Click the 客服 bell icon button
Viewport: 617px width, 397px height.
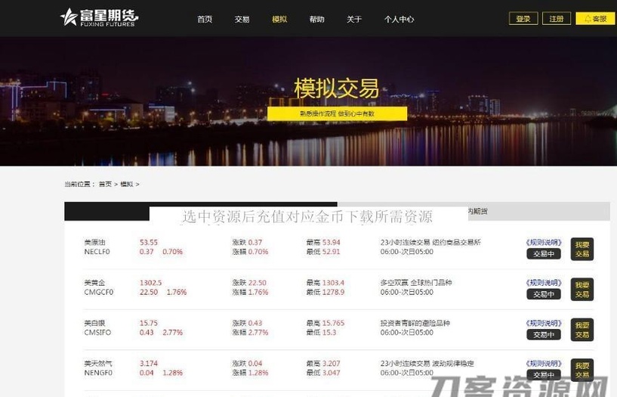(594, 19)
